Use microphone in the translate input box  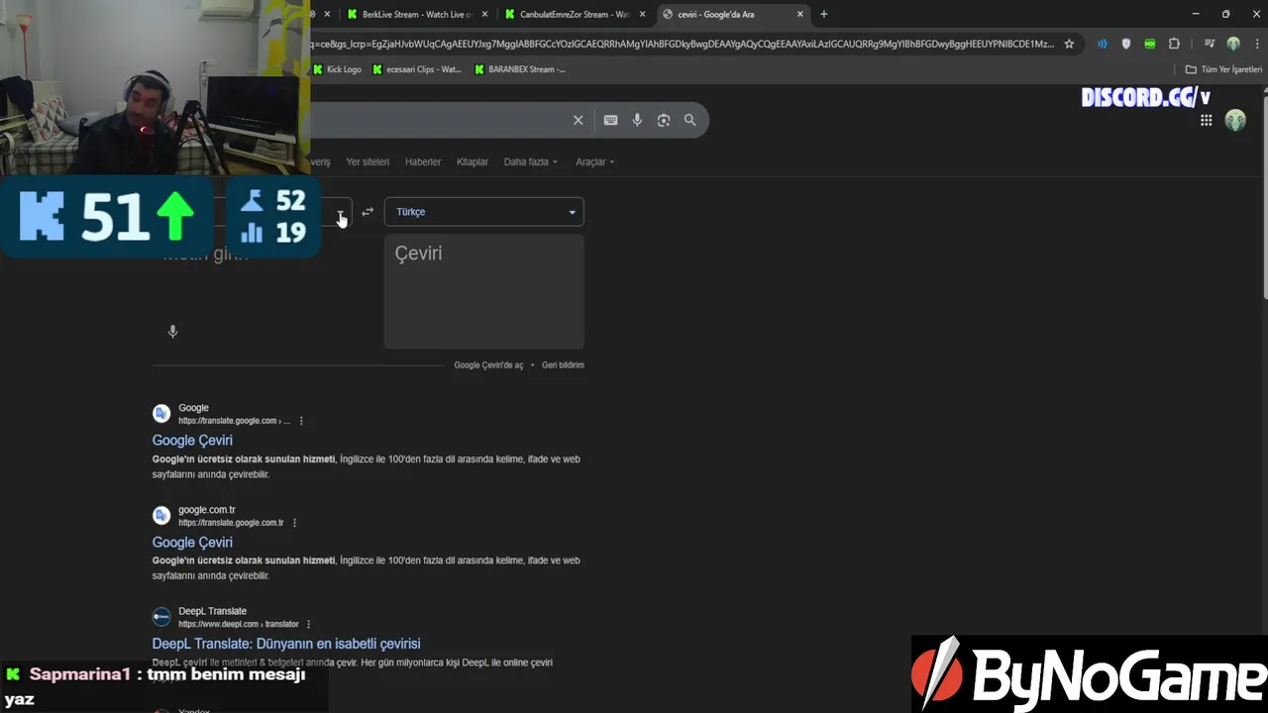(x=172, y=332)
